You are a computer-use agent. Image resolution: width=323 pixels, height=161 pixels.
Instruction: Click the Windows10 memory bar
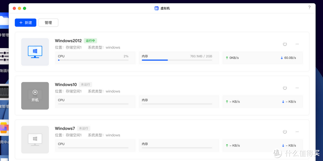177,104
